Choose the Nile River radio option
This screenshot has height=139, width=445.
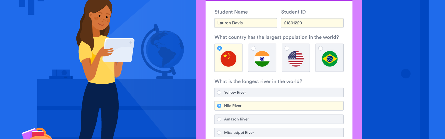coord(219,106)
